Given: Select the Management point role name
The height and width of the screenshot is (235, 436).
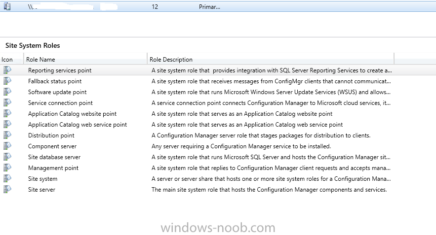Looking at the screenshot, I should (53, 168).
